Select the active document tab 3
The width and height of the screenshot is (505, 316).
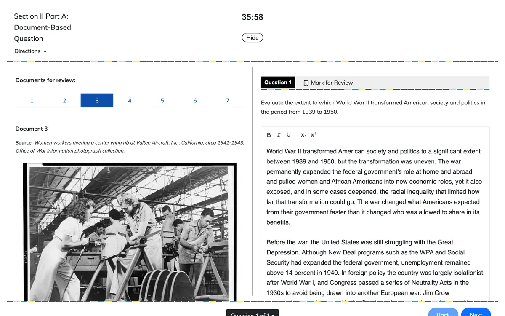coord(97,100)
